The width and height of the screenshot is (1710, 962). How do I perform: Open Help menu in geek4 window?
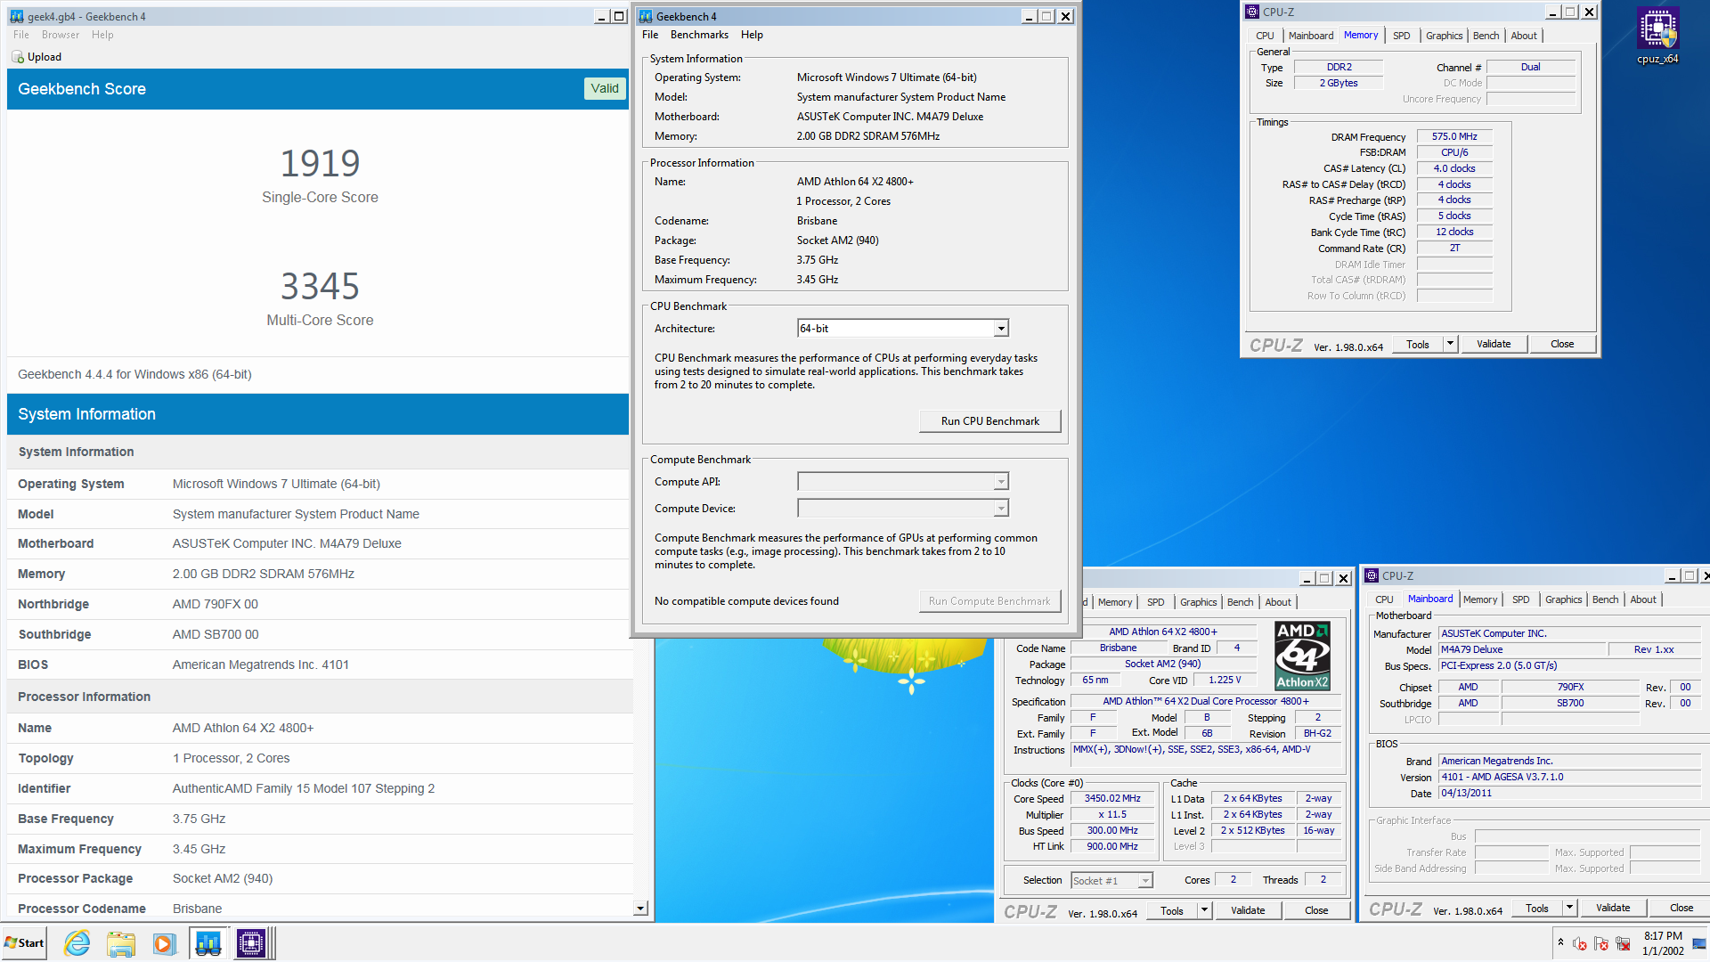(x=102, y=35)
